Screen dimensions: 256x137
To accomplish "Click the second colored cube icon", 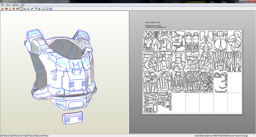I will (x=17, y=9).
